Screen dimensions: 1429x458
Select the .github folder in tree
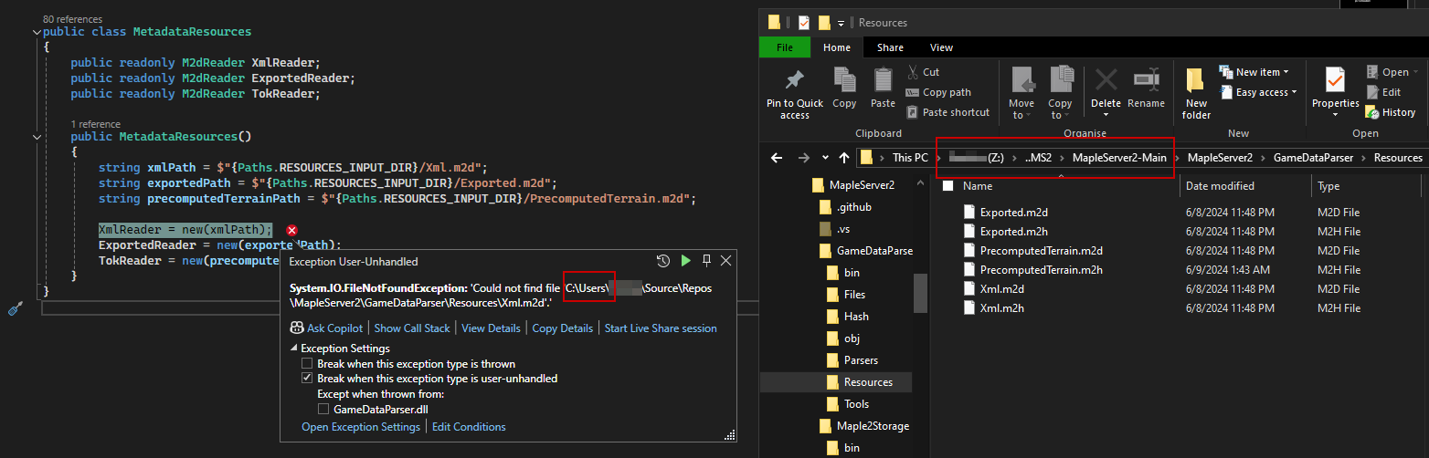pyautogui.click(x=844, y=207)
